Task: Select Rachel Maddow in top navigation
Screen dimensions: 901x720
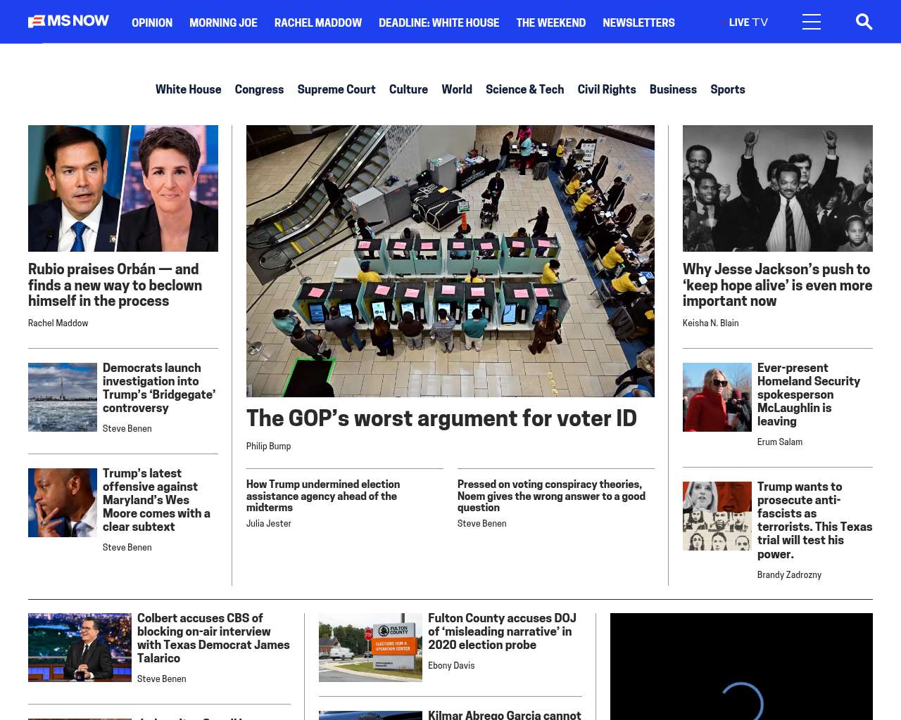Action: [318, 22]
